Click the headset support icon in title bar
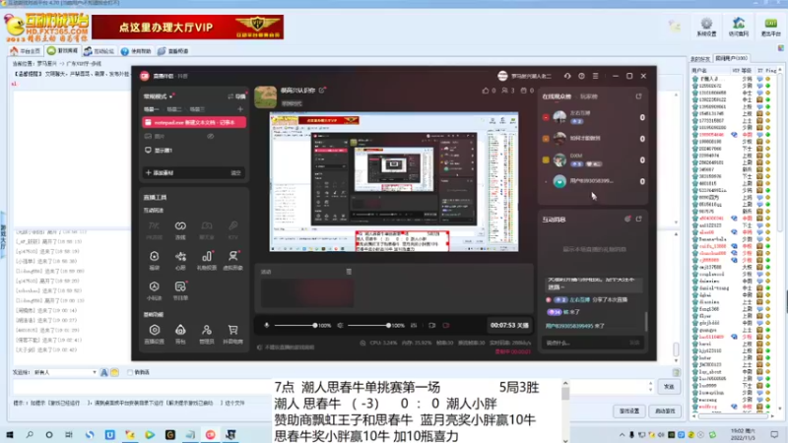This screenshot has width=788, height=443. click(x=567, y=76)
